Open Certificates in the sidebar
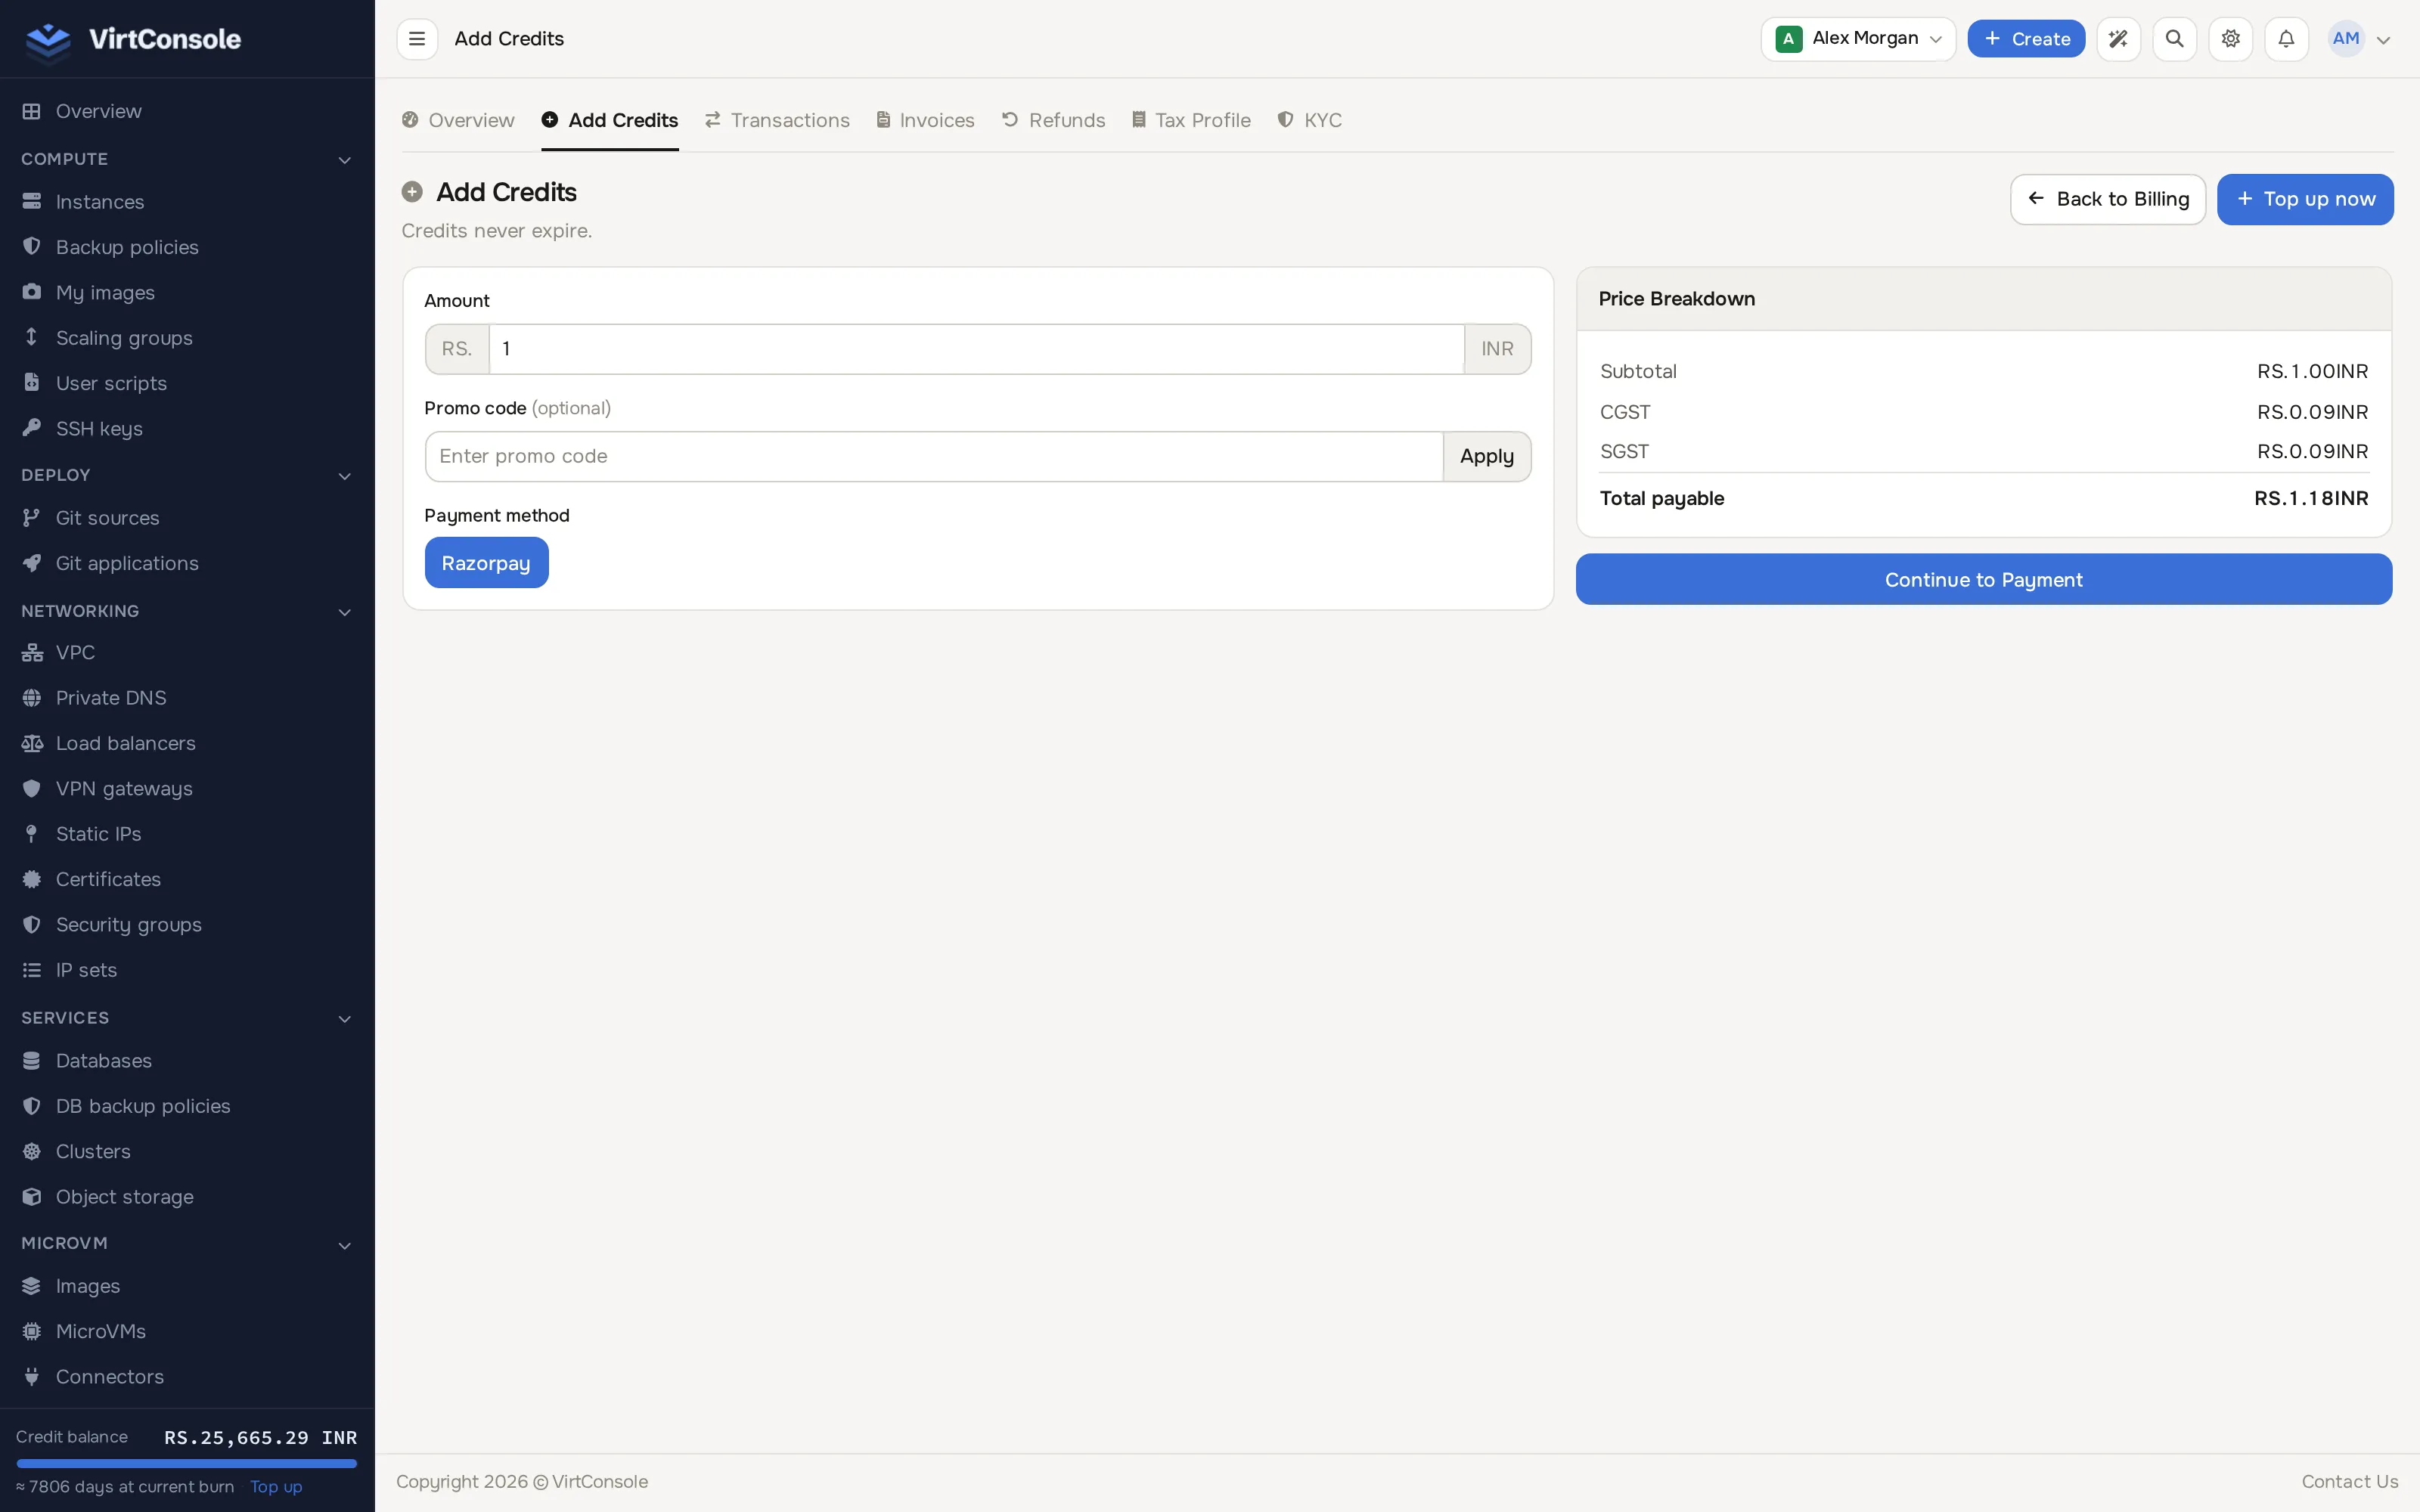 (187, 879)
